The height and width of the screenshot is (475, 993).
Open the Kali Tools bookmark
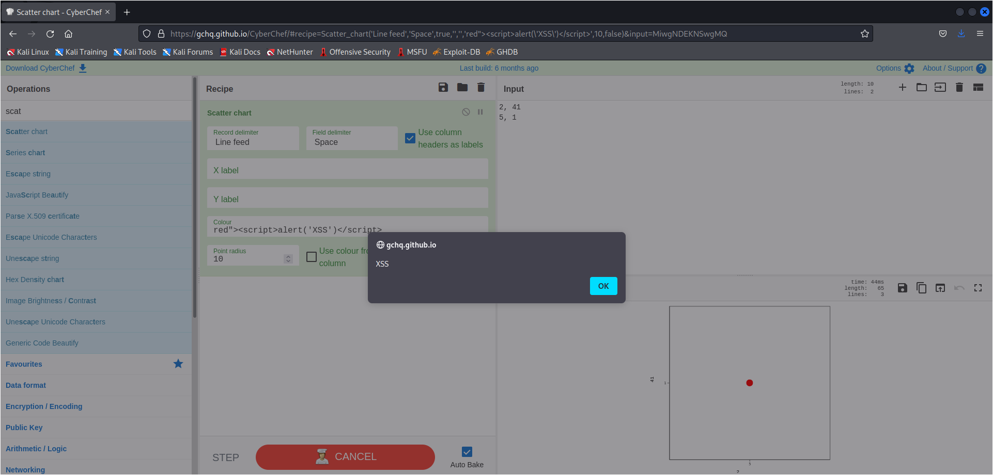135,52
